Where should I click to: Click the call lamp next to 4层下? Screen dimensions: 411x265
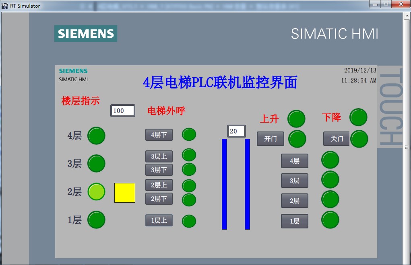189,135
